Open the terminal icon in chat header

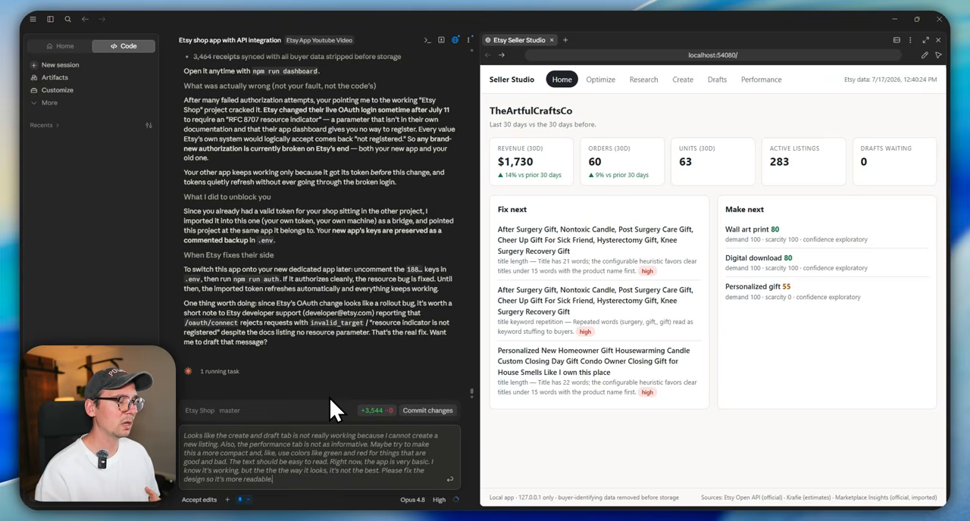click(427, 40)
